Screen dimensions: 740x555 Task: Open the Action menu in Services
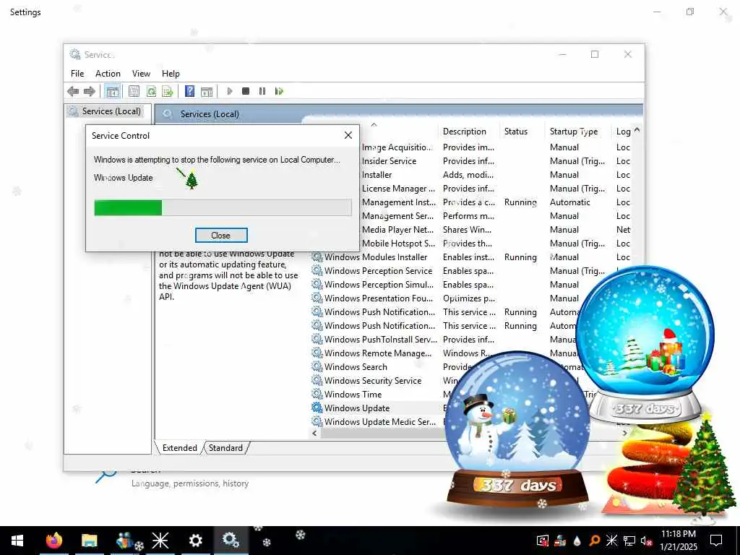tap(108, 74)
